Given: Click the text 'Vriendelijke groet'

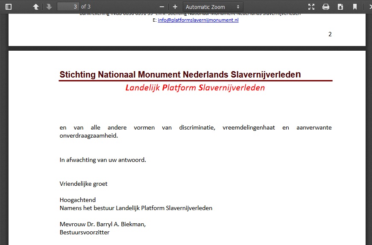Looking at the screenshot, I should point(84,184).
